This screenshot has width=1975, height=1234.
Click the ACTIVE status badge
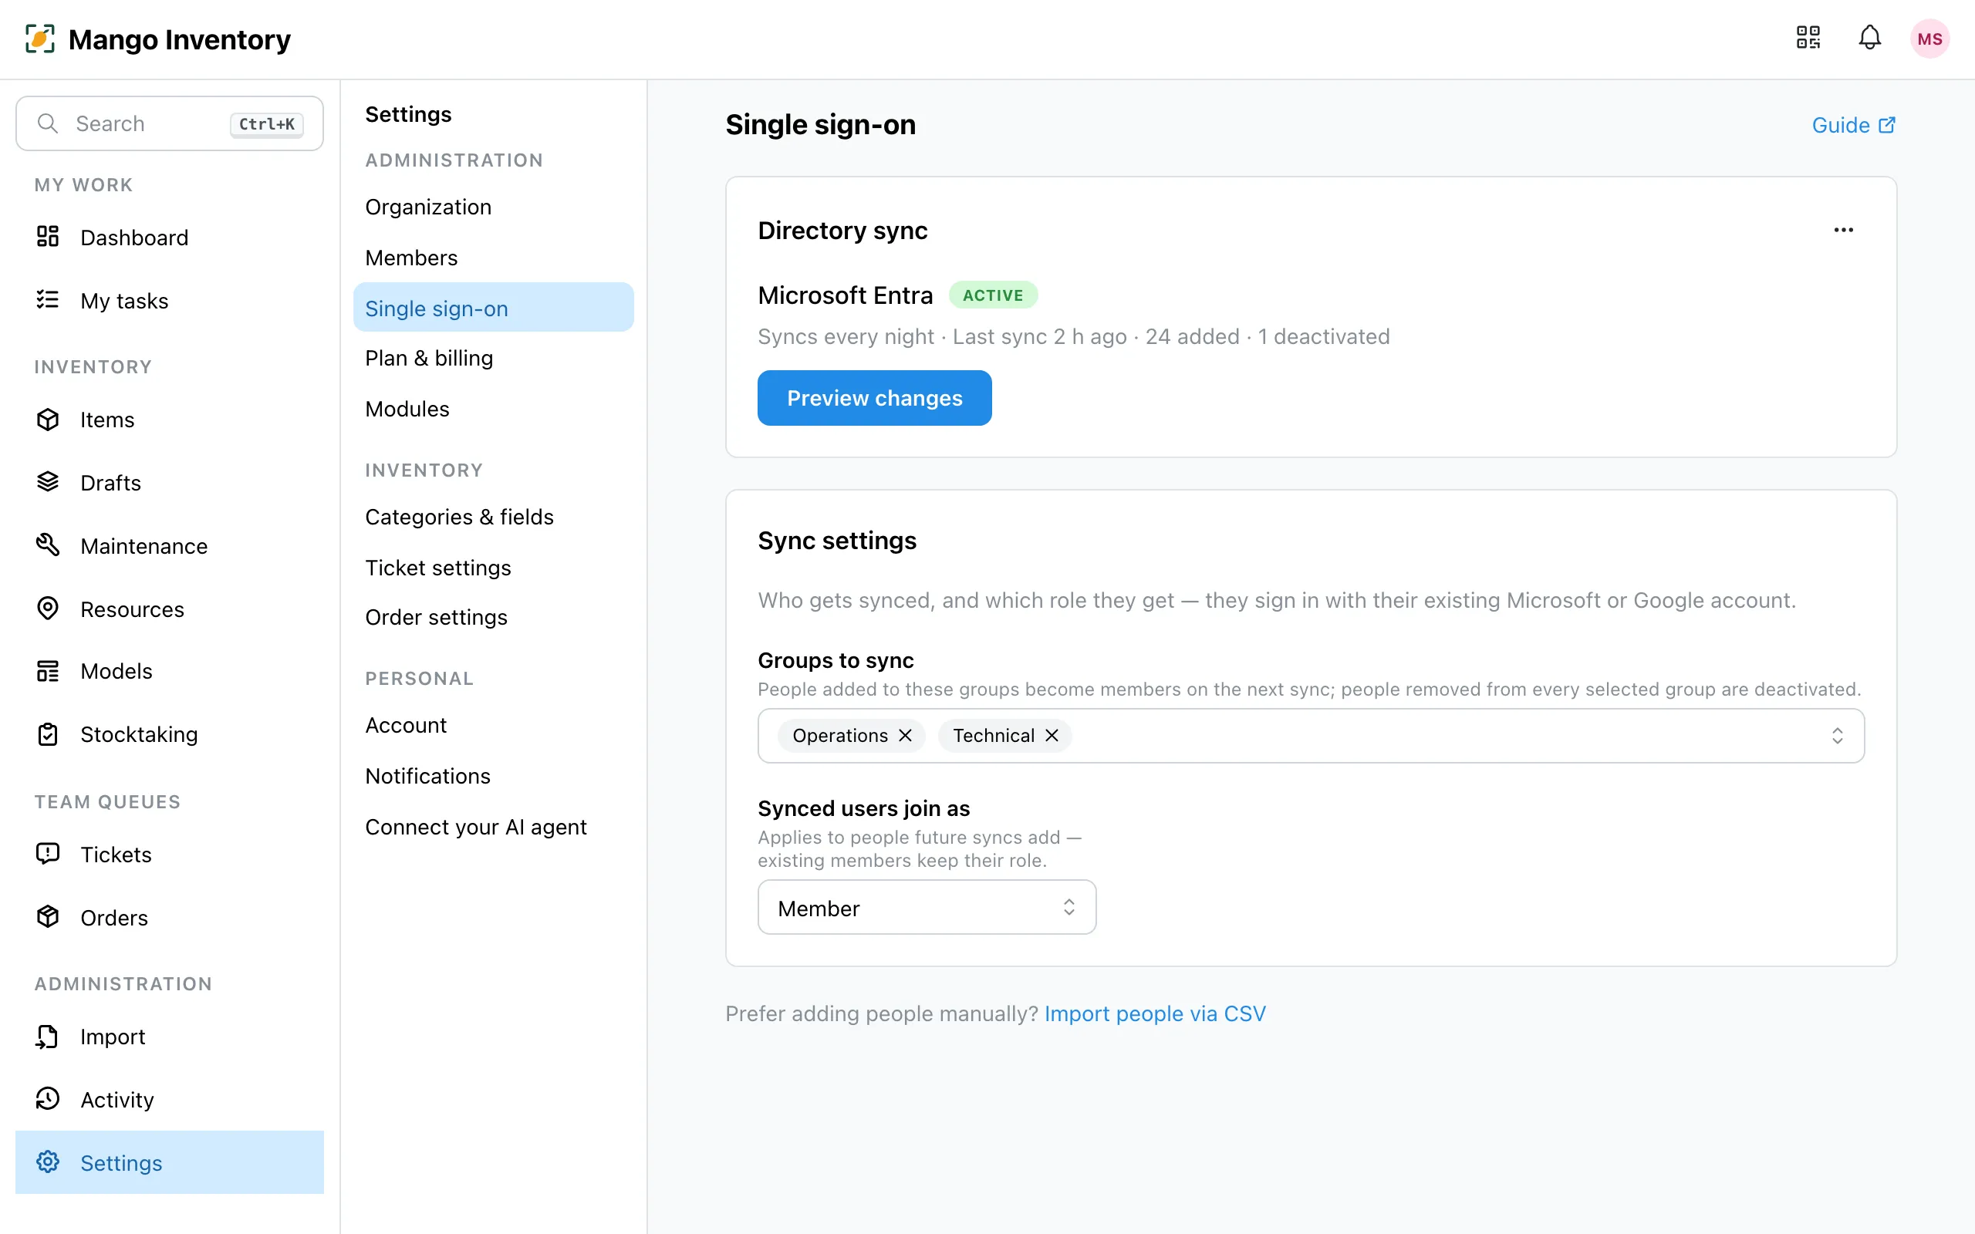(x=992, y=295)
